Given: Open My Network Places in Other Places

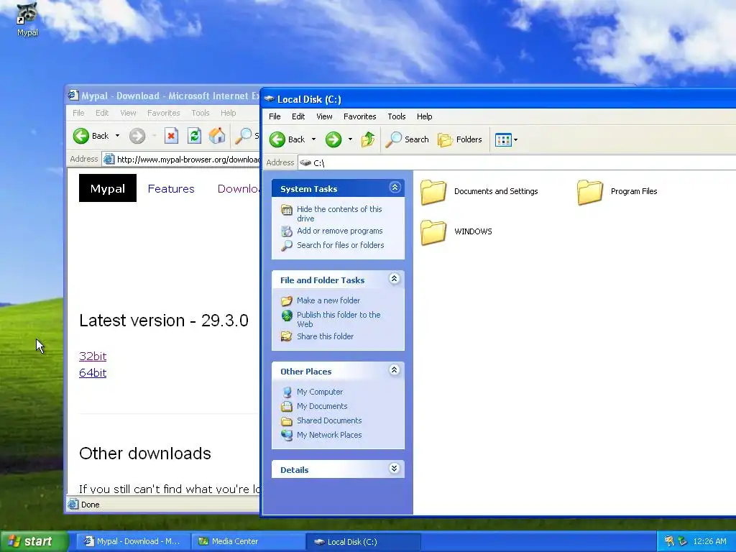Looking at the screenshot, I should tap(329, 435).
